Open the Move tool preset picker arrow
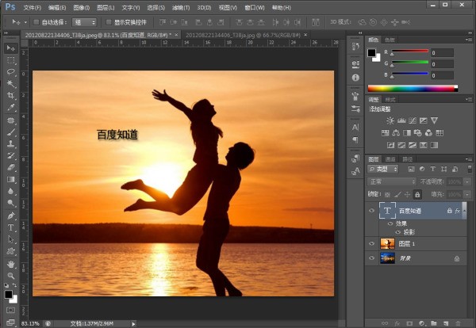Image resolution: width=476 pixels, height=328 pixels. point(25,22)
